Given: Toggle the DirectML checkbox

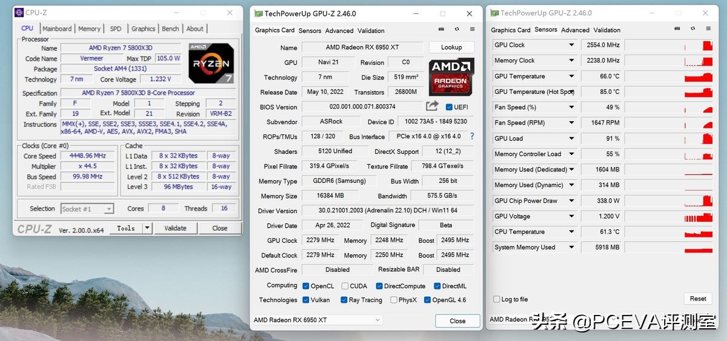Looking at the screenshot, I should pos(436,286).
